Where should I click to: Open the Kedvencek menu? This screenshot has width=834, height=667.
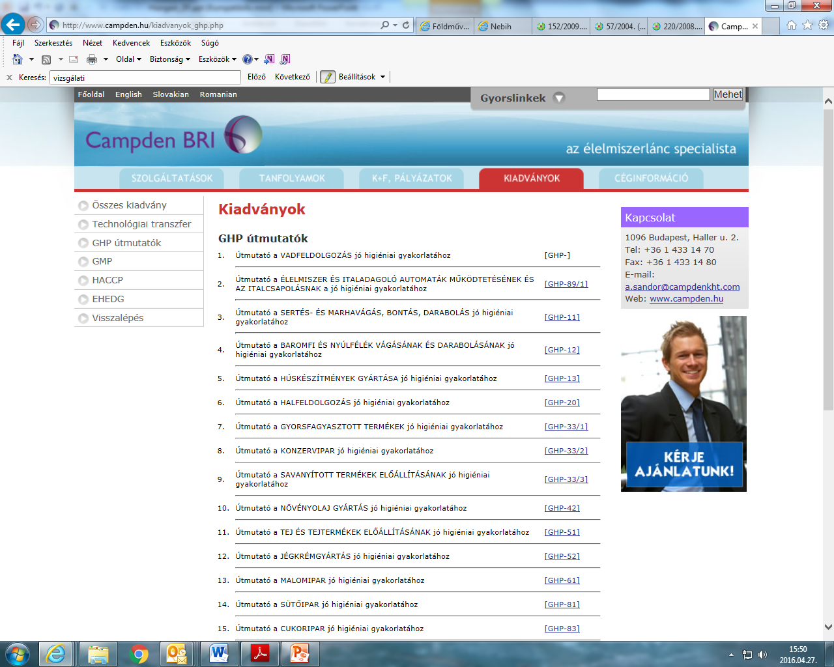click(x=132, y=43)
